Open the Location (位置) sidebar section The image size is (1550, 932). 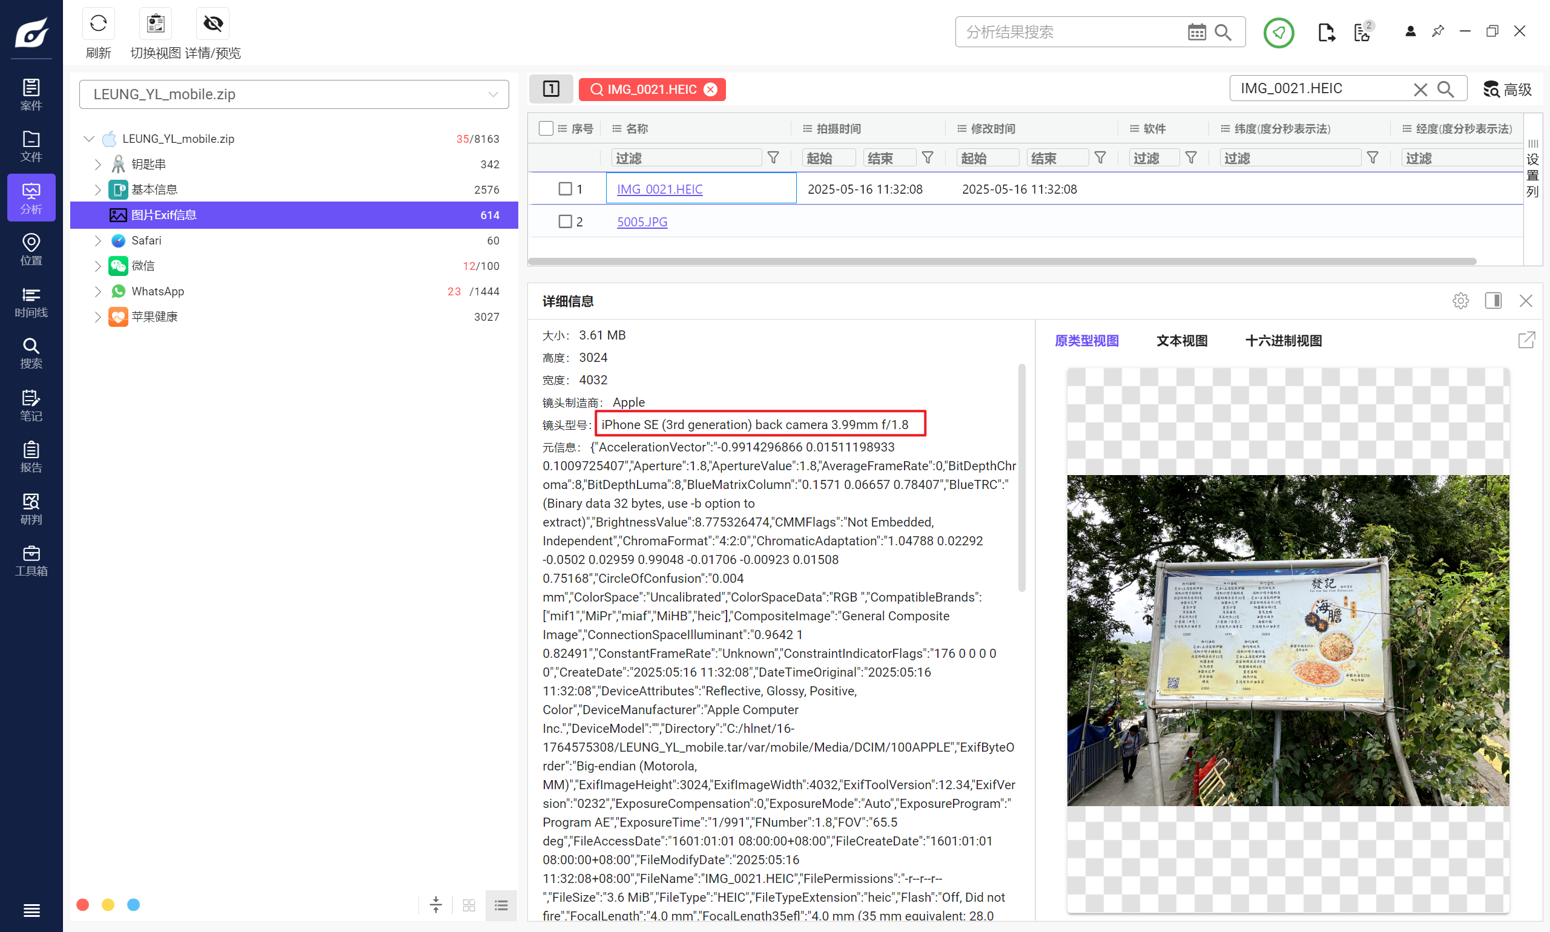point(31,249)
